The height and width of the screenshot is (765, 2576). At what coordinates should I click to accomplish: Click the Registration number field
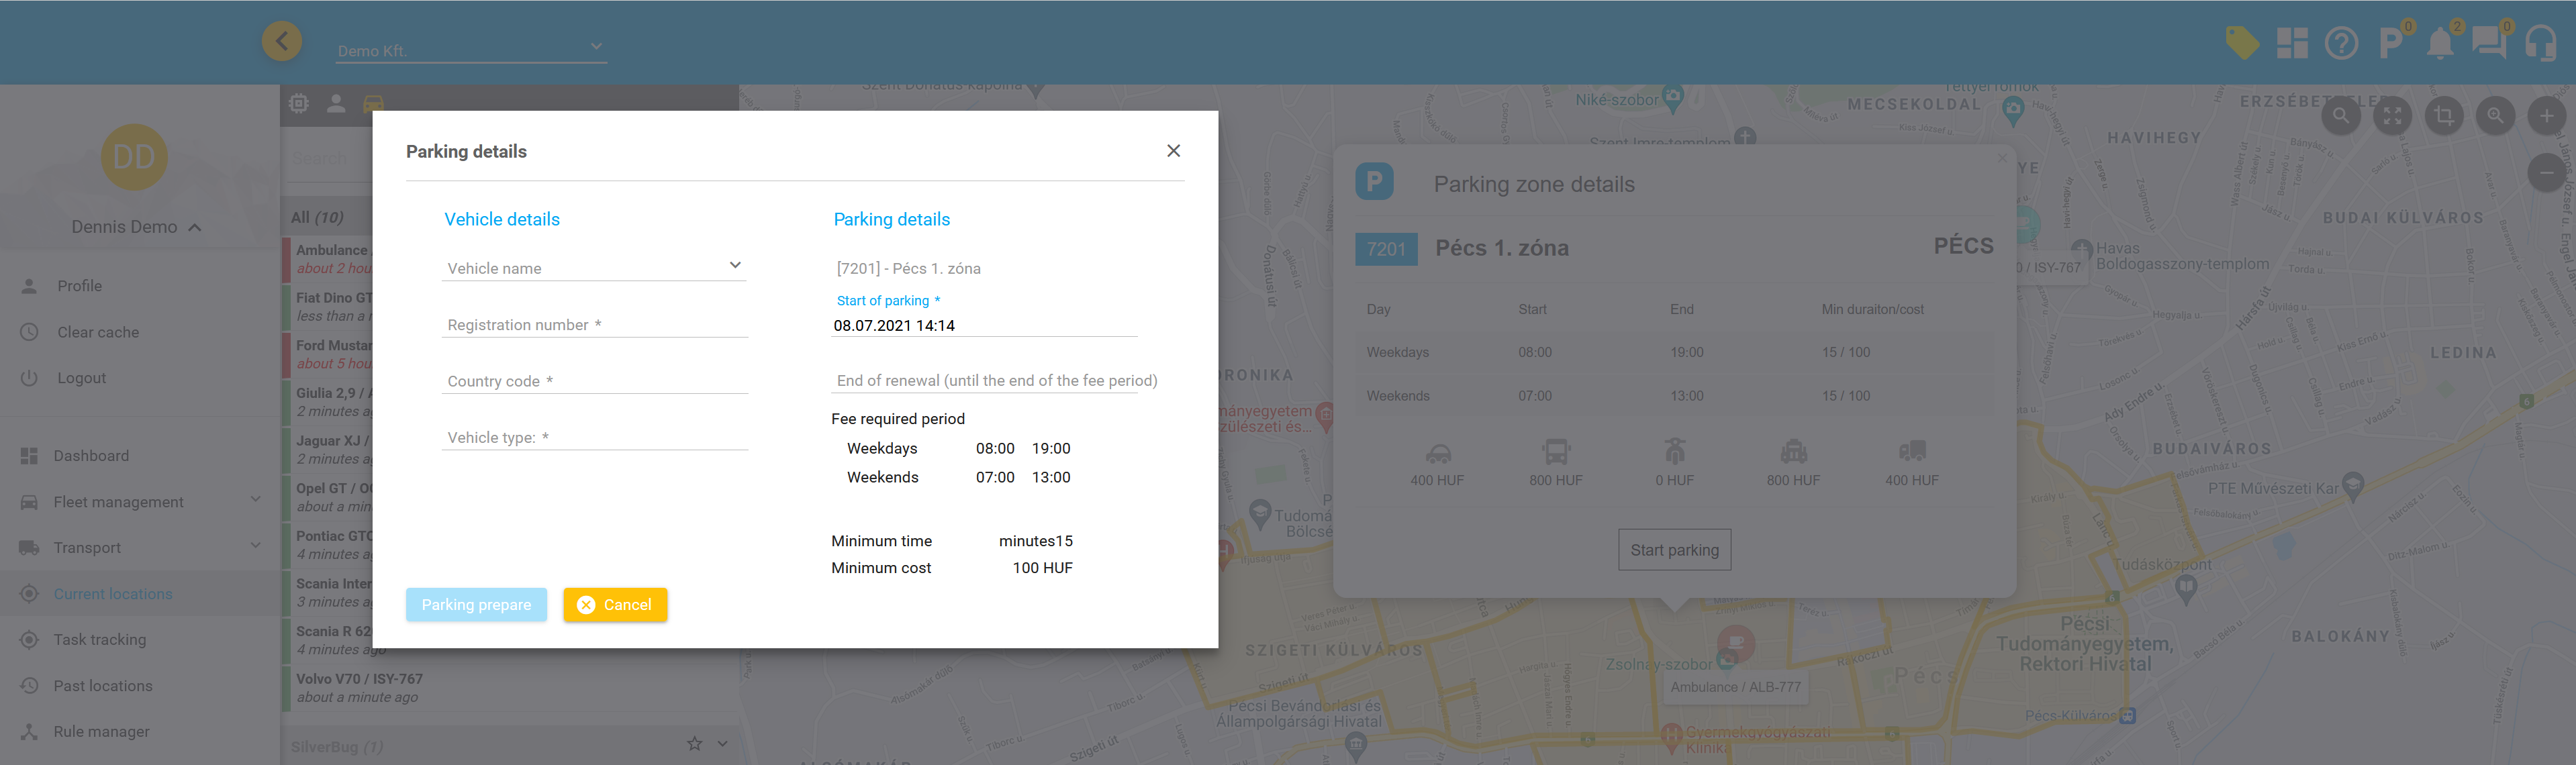click(x=594, y=325)
